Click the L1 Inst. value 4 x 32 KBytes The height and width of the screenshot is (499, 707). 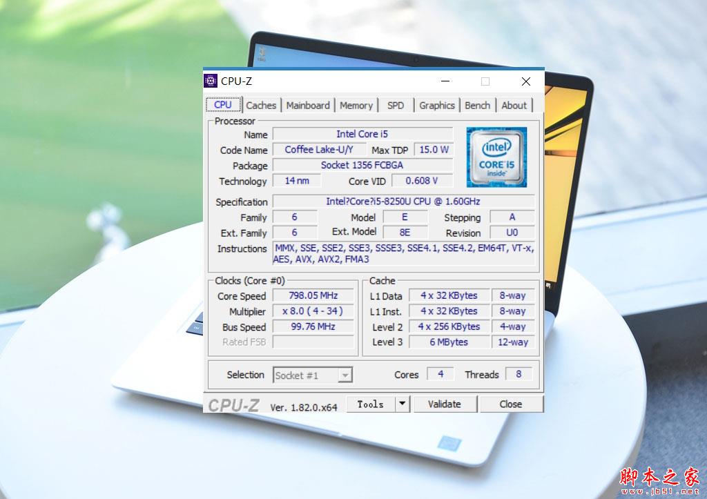click(449, 311)
